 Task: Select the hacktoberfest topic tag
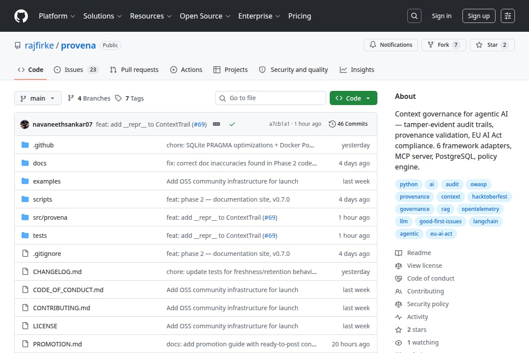coord(490,197)
